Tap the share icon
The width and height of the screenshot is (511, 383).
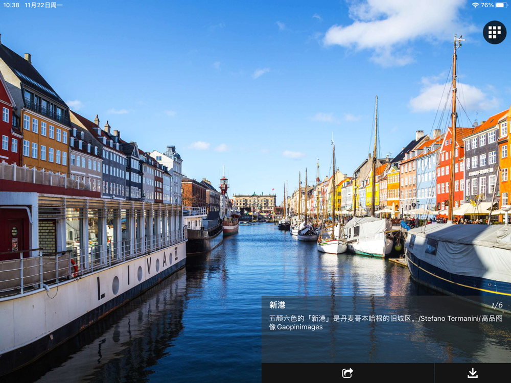347,373
